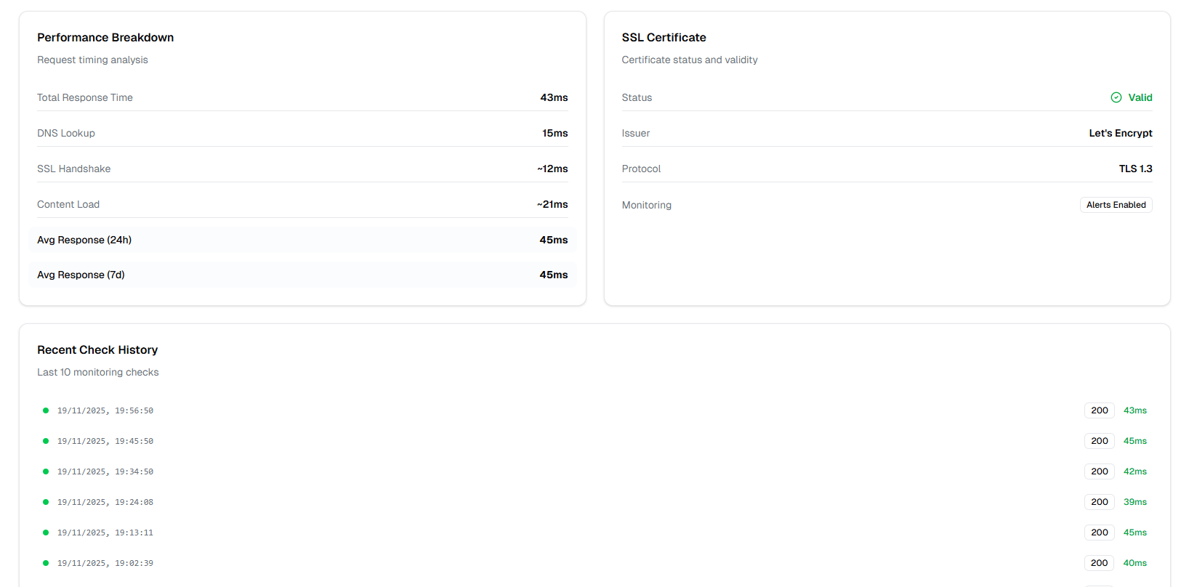Click the Content Load label

click(x=68, y=204)
